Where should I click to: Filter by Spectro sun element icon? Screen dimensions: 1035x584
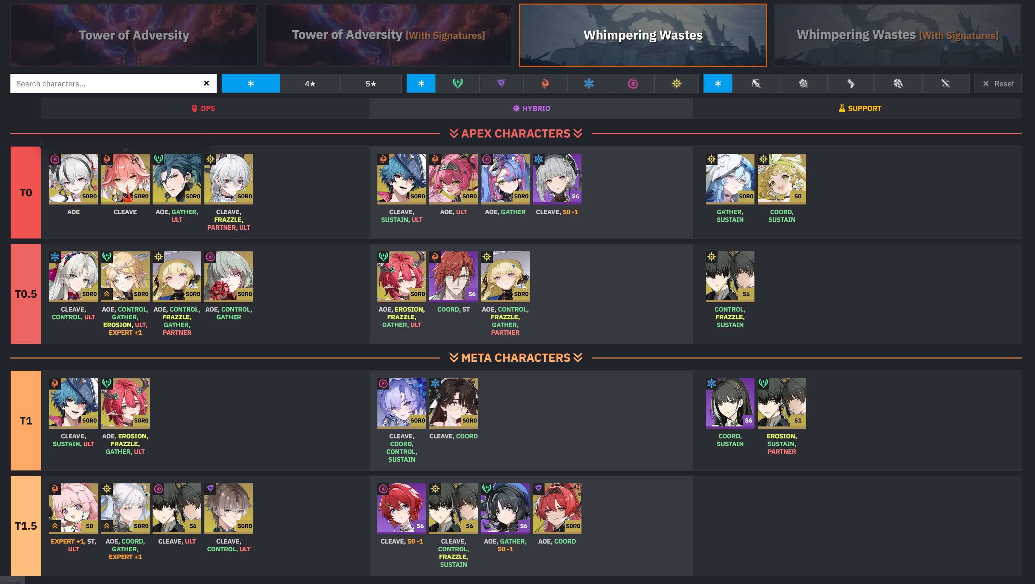point(677,83)
